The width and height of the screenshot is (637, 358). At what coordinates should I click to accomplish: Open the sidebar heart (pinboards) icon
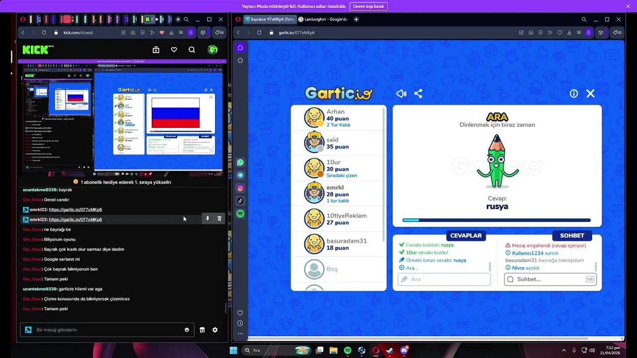point(240,313)
